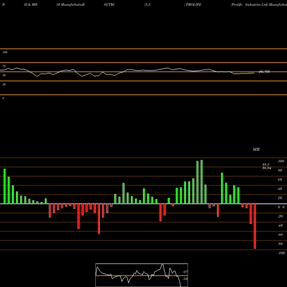Click the -58 label in mini chart
The height and width of the screenshot is (287, 287).
point(185,279)
